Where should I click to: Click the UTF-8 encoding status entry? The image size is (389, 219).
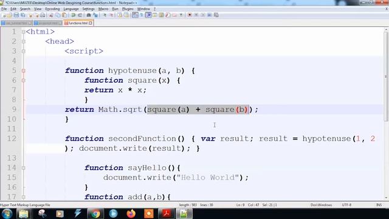[x=346, y=205]
